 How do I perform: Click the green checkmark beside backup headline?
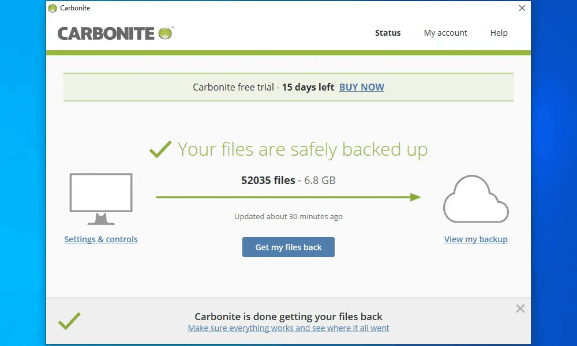point(160,149)
